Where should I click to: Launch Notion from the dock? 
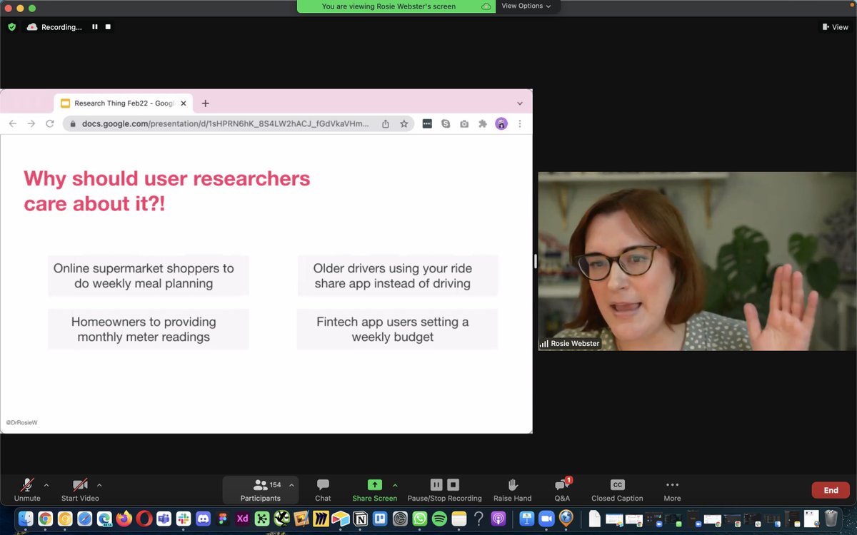pyautogui.click(x=359, y=519)
